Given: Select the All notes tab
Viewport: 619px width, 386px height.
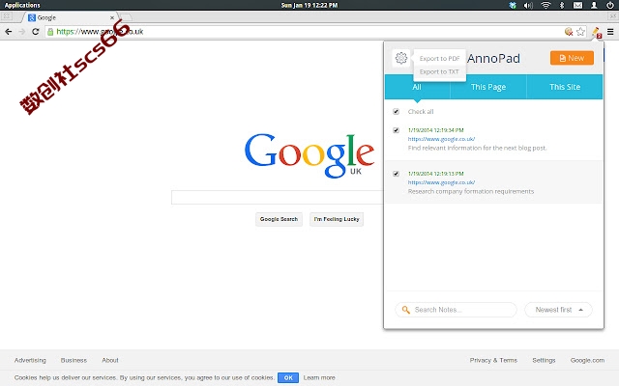Looking at the screenshot, I should pos(417,87).
